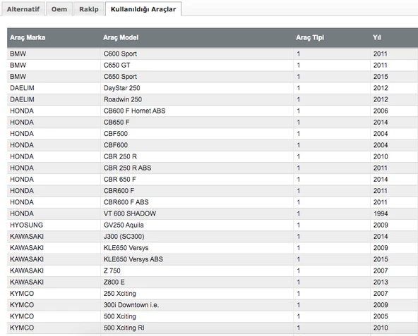Image resolution: width=418 pixels, height=336 pixels.
Task: Click the 250 Xciting model cell
Action: (197, 294)
